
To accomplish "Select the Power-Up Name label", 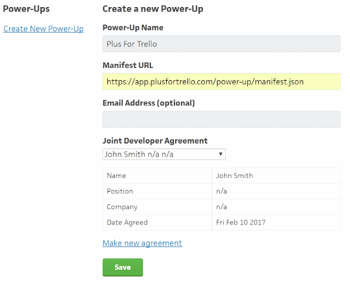I will click(133, 28).
